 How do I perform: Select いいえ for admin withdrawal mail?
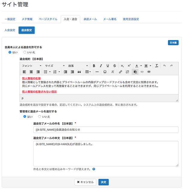(x=40, y=116)
